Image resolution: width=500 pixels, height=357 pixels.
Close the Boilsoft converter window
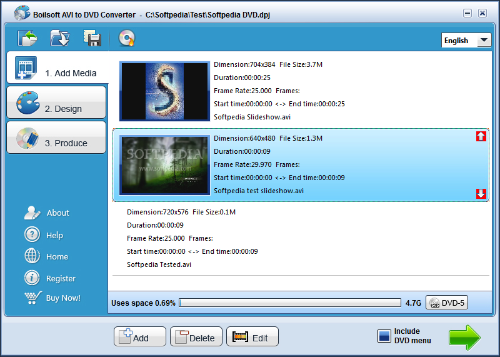[482, 13]
